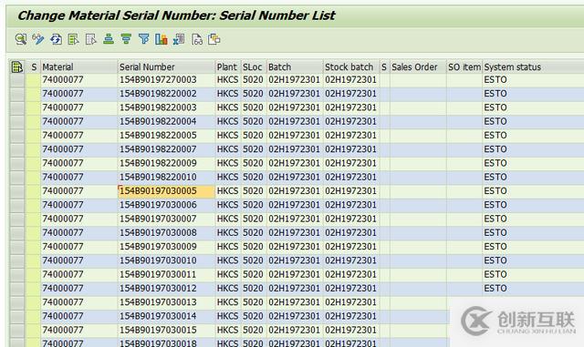Viewport: 584px width, 347px height.
Task: Click the Batch column header
Action: coord(295,67)
